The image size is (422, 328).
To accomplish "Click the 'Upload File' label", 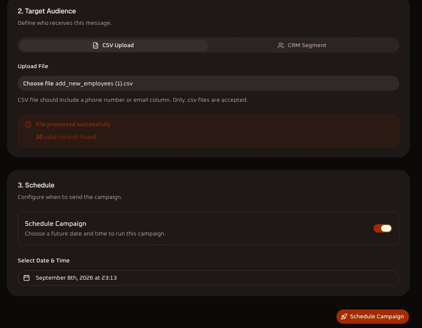I will [x=33, y=66].
